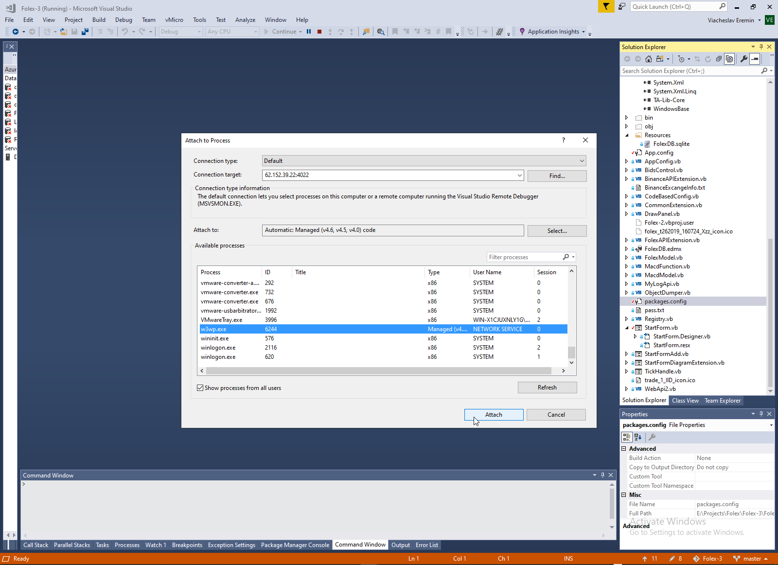Click Pending Changes Filter icon in Solution Explorer
The height and width of the screenshot is (565, 778).
pos(681,59)
